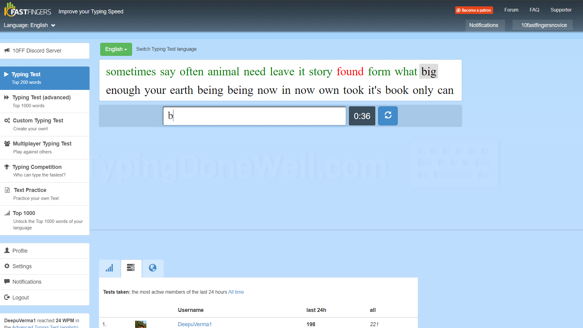Click the reset/refresh typing test icon
Viewport: 583px width, 328px height.
coord(387,116)
